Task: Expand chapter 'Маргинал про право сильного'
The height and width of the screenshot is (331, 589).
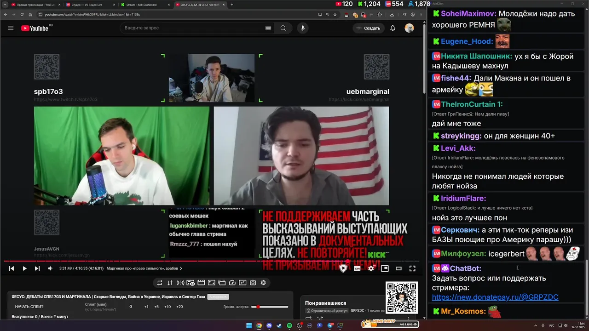Action: [x=144, y=268]
